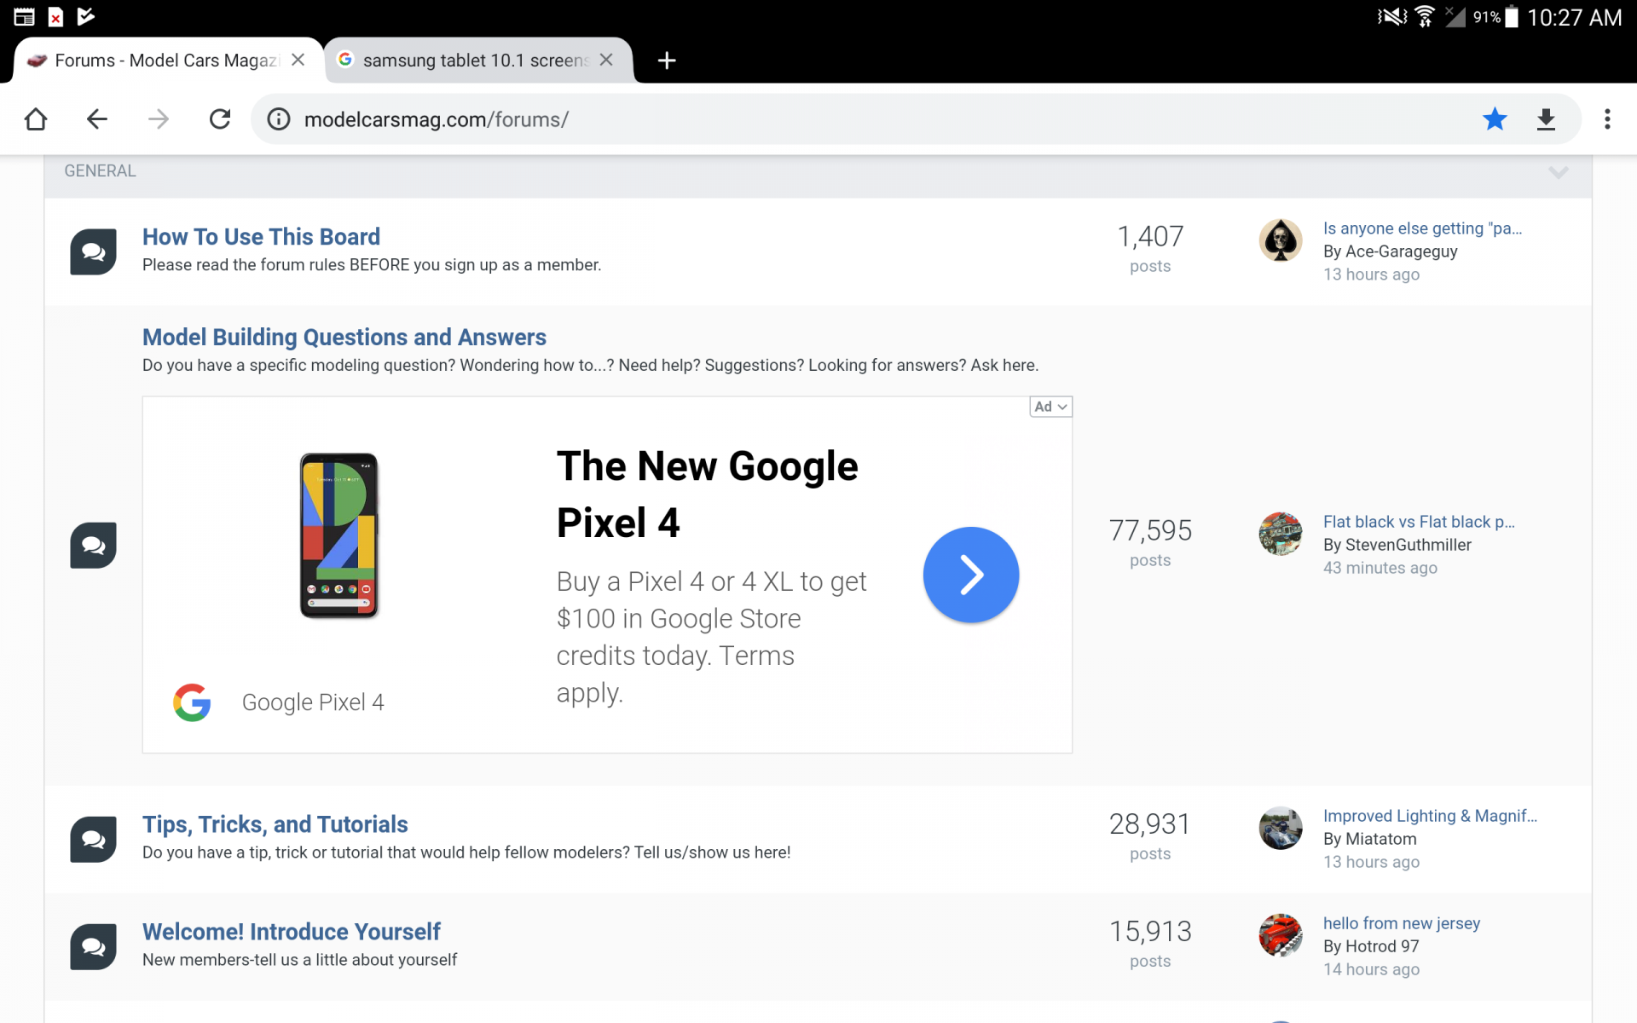1637x1023 pixels.
Task: Click the home icon in the browser toolbar
Action: tap(36, 118)
